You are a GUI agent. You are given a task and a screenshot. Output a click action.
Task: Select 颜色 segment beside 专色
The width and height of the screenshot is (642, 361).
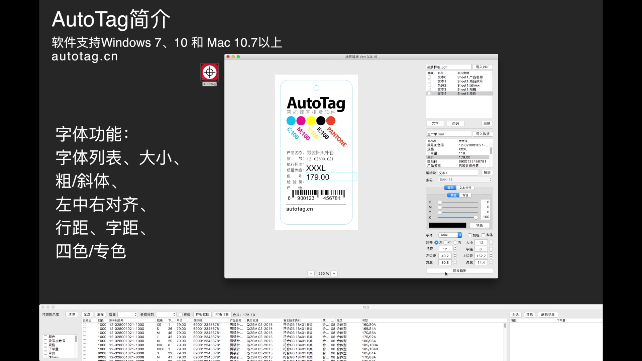point(453,195)
